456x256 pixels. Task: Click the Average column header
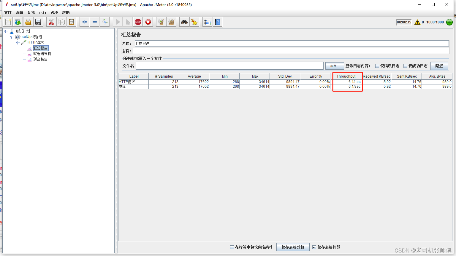194,76
